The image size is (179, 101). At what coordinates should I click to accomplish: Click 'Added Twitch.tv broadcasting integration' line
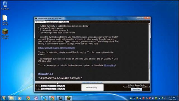click(x=64, y=26)
